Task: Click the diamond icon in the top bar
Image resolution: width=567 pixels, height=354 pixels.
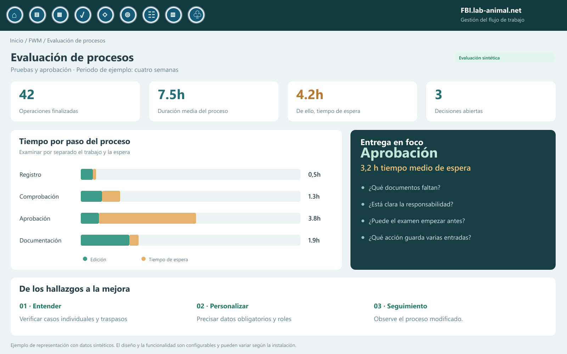Action: (x=105, y=15)
